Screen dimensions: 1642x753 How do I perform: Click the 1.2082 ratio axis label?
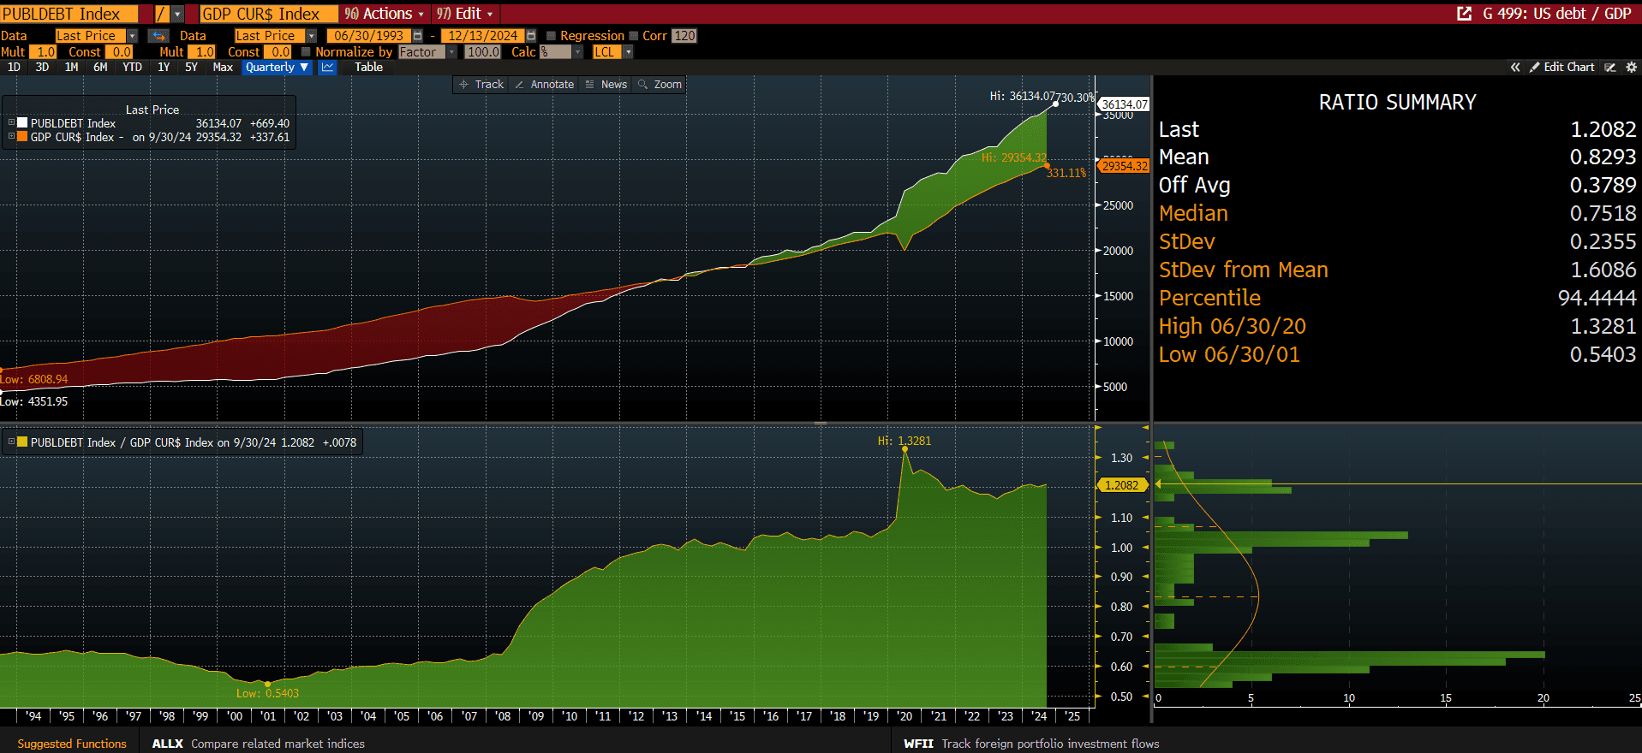coord(1122,485)
